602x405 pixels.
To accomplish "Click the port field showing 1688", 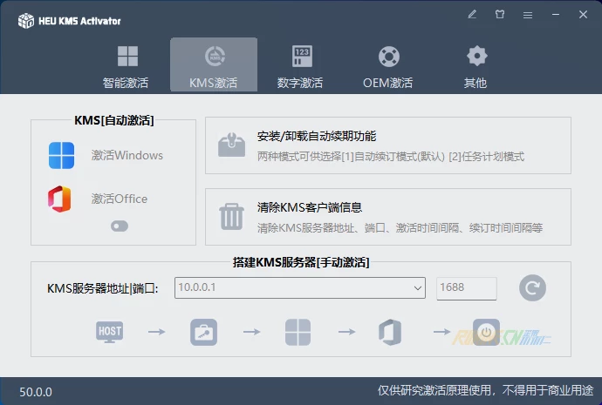I will [x=466, y=287].
